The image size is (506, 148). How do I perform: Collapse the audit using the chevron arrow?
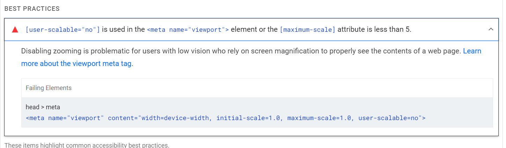coord(491,29)
